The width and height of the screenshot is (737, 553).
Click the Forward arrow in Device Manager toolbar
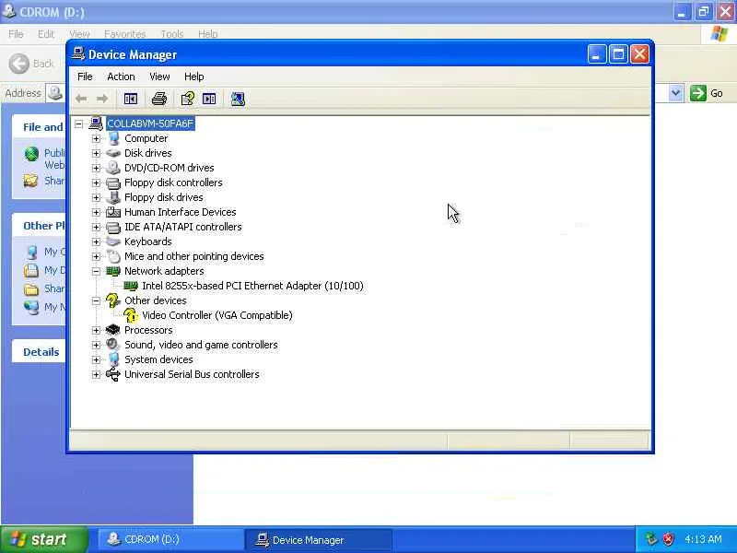102,99
